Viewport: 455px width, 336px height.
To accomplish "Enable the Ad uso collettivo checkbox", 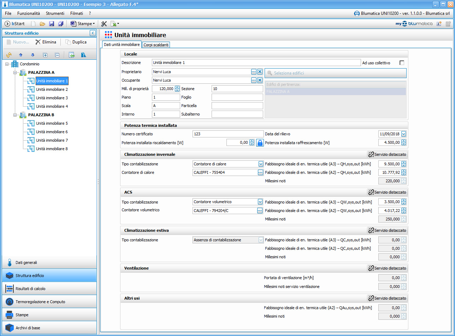I will (x=402, y=63).
